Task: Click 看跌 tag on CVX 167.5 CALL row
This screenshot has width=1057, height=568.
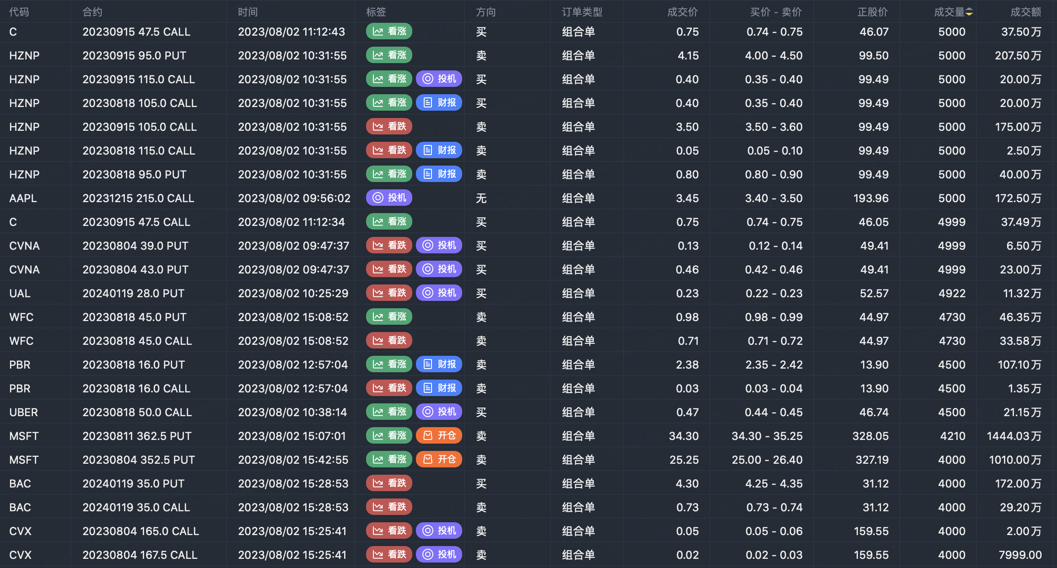Action: click(389, 555)
